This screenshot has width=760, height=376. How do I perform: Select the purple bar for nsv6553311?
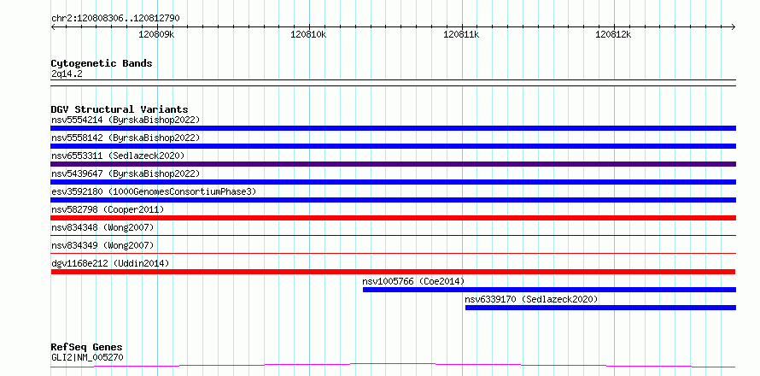[393, 164]
